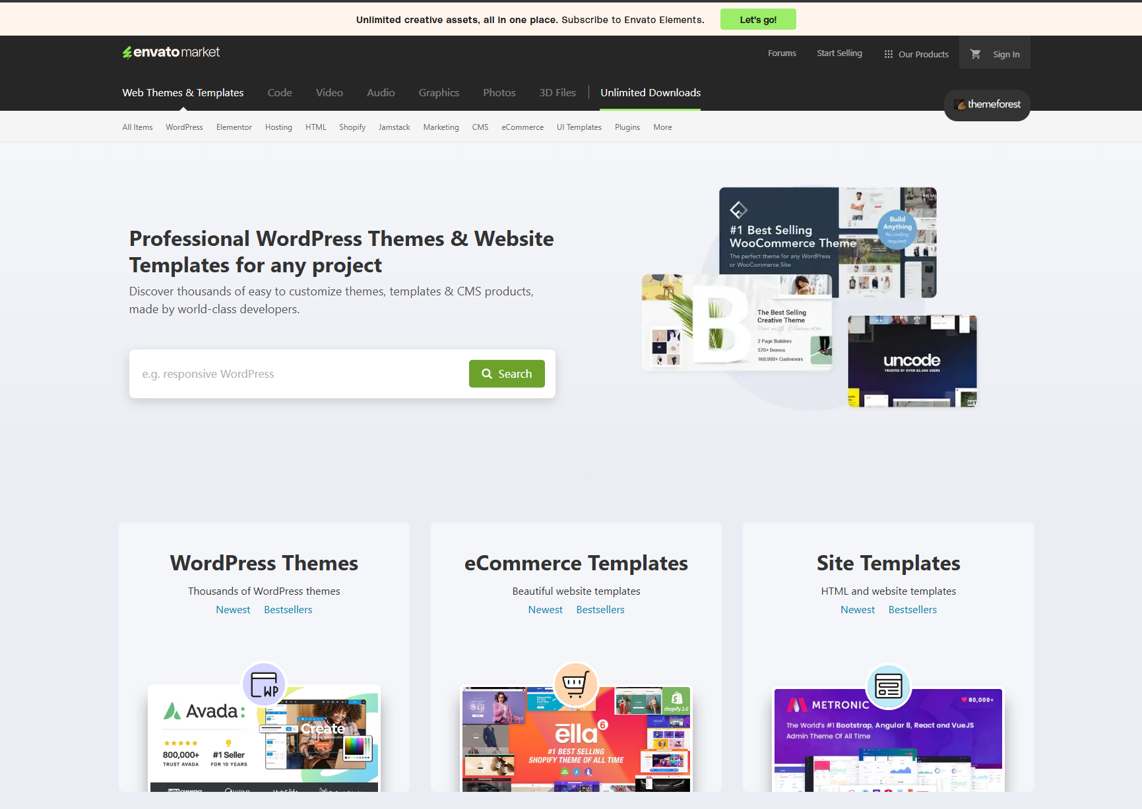This screenshot has height=809, width=1142.
Task: Open the eCommerce submenu item
Action: 523,127
